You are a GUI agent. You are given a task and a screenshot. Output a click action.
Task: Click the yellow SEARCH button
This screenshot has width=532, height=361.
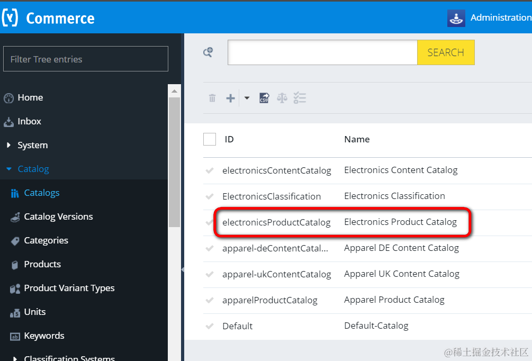coord(446,52)
